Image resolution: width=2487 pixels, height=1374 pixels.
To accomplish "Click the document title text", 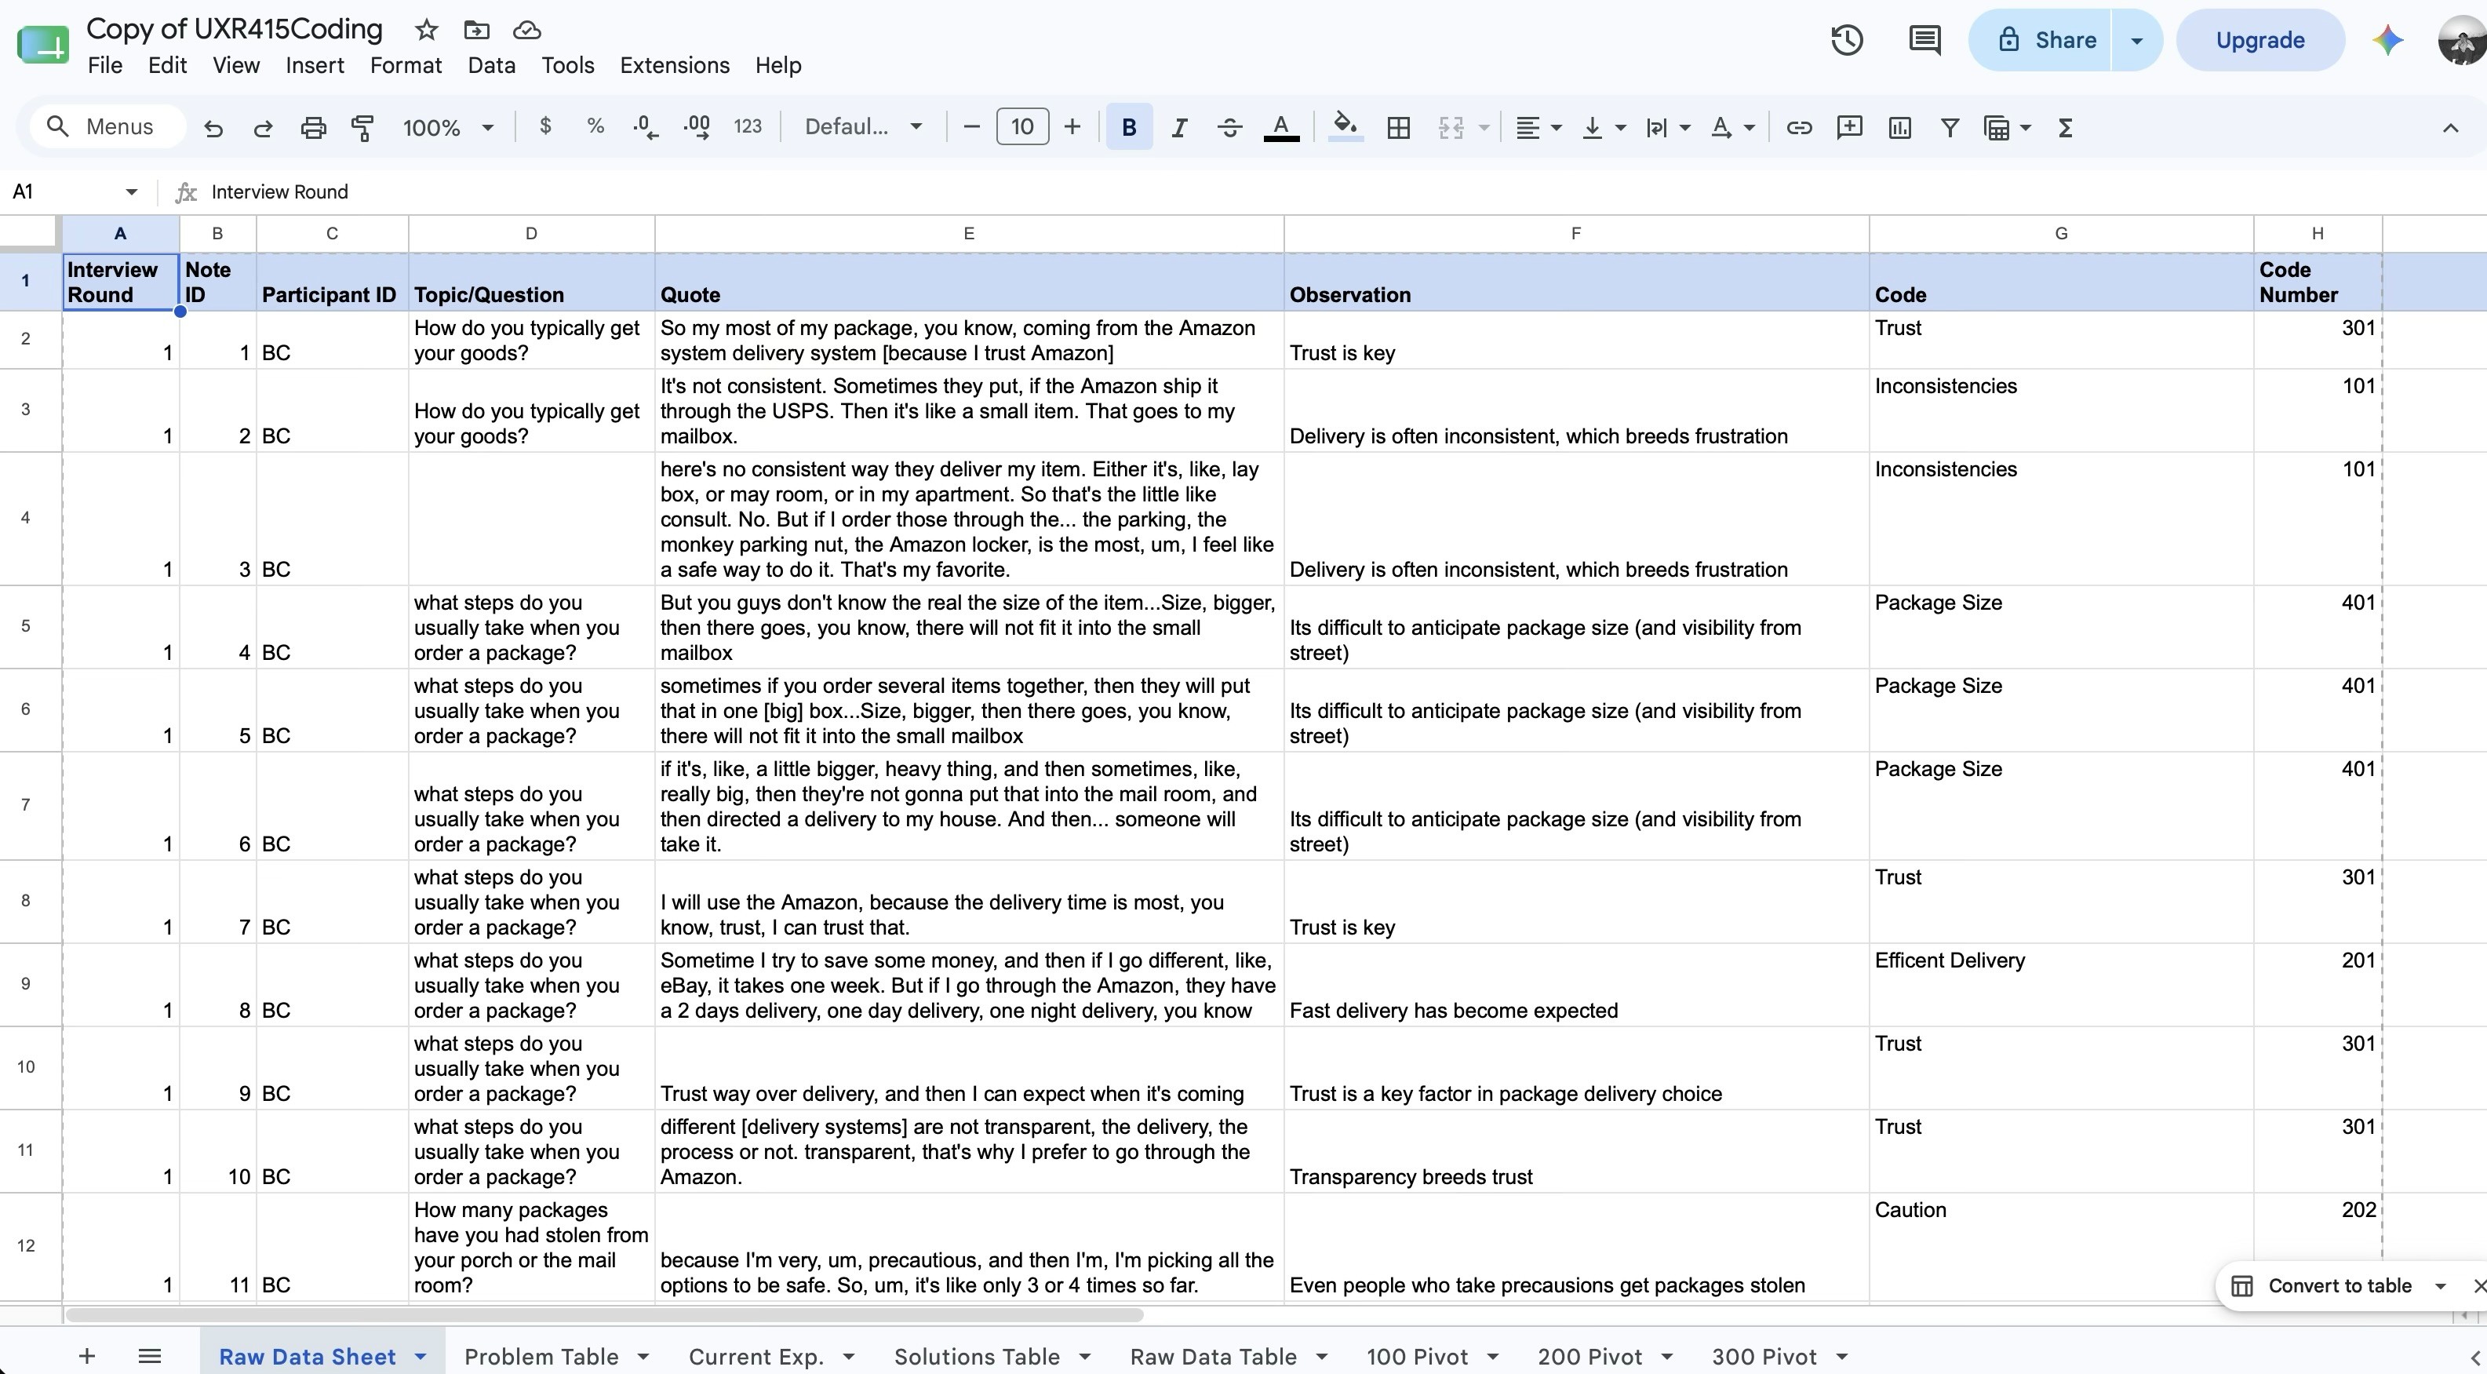I will coord(235,29).
